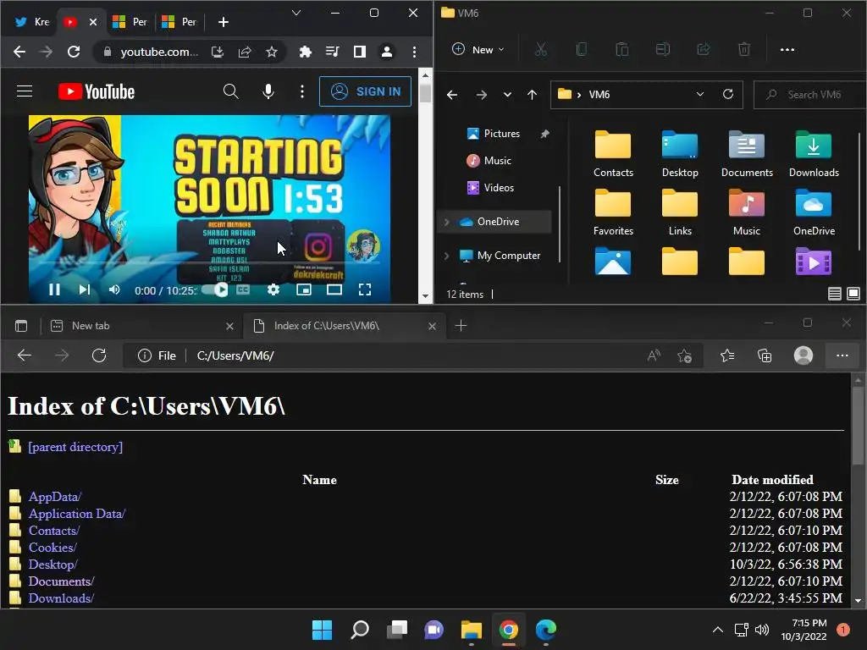This screenshot has width=867, height=650.
Task: Open Chrome profile avatar
Action: [x=386, y=52]
